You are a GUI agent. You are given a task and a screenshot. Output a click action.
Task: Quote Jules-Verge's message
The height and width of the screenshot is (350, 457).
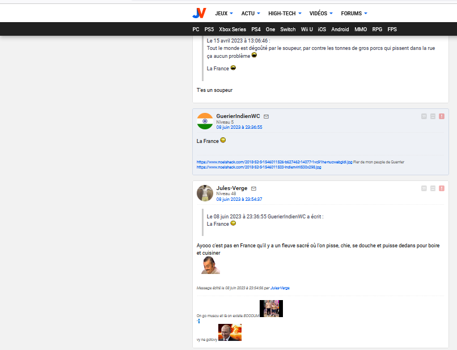424,188
